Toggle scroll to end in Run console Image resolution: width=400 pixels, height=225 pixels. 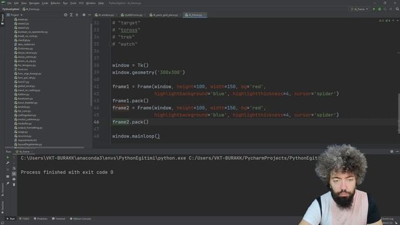[x=14, y=174]
